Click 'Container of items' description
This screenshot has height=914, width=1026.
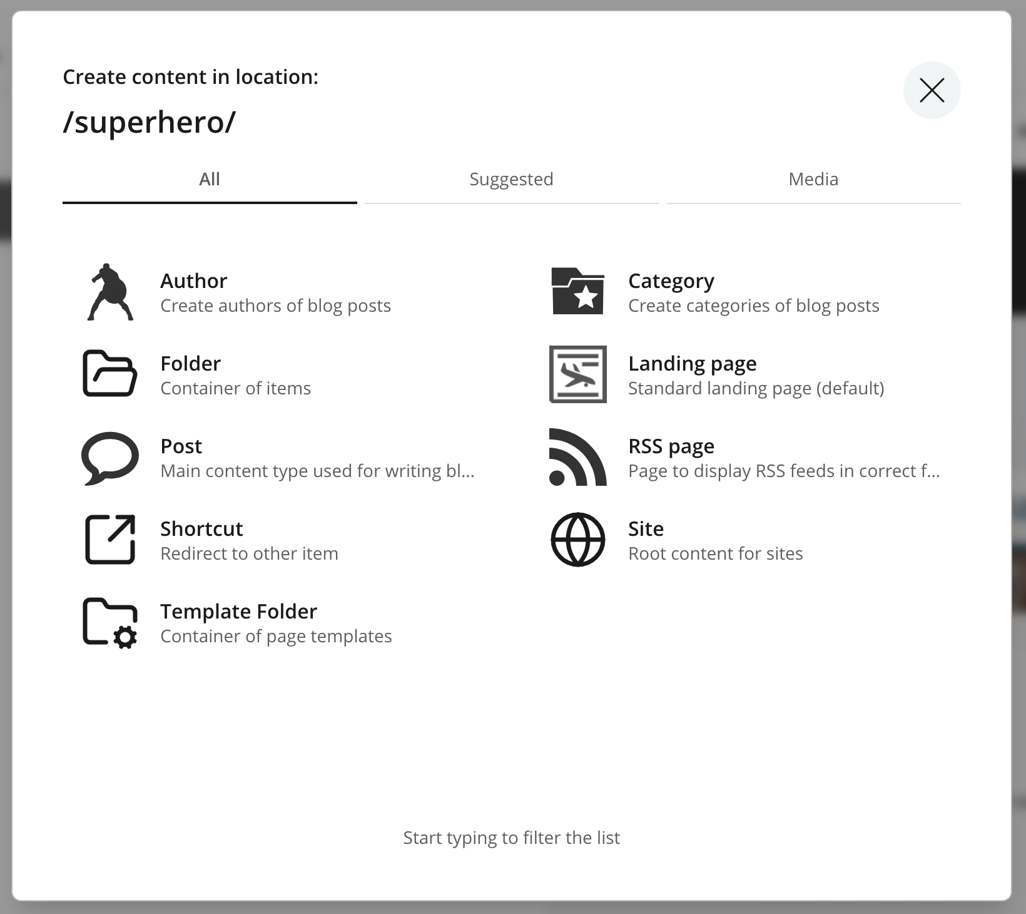coord(236,388)
